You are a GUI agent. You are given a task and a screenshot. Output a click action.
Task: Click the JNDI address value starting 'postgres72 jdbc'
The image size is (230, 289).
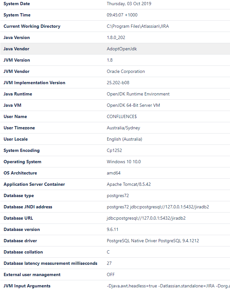(158, 207)
